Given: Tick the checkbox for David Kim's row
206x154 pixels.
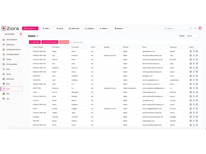Looking at the screenshot, I should point(30,84).
